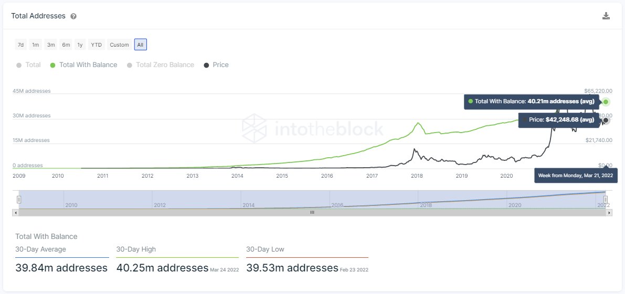Show the Total Zero Balance series
The width and height of the screenshot is (625, 294).
tap(161, 65)
